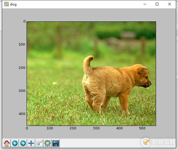
Task: Click the x-axis label 500
Action: coord(142,128)
